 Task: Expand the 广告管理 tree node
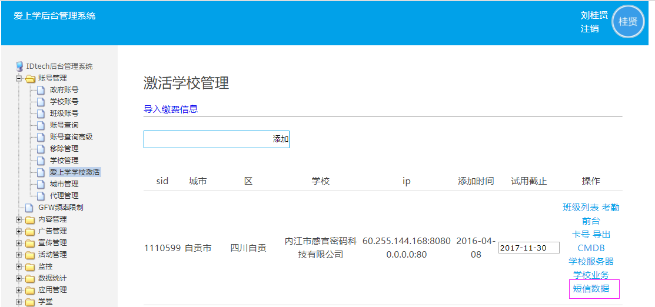click(19, 231)
